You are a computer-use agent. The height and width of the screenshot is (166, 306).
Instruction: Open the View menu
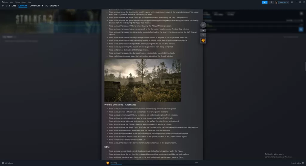coord(12,2)
